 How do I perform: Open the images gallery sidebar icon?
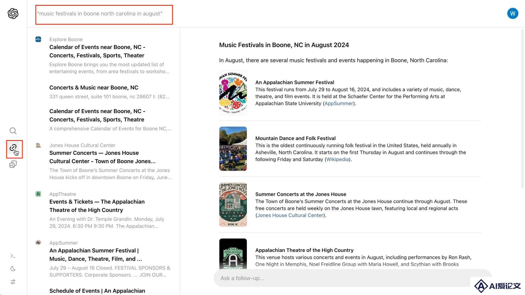[x=13, y=164]
